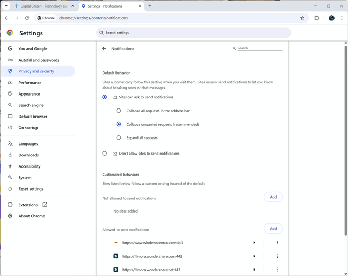Click the page vertical scrollbar

pyautogui.click(x=345, y=140)
